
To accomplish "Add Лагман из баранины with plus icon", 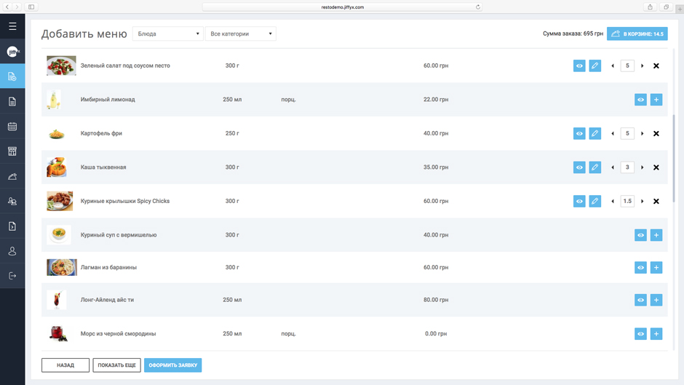I will tap(656, 268).
